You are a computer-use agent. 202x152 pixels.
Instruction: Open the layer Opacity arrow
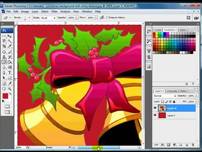197,96
